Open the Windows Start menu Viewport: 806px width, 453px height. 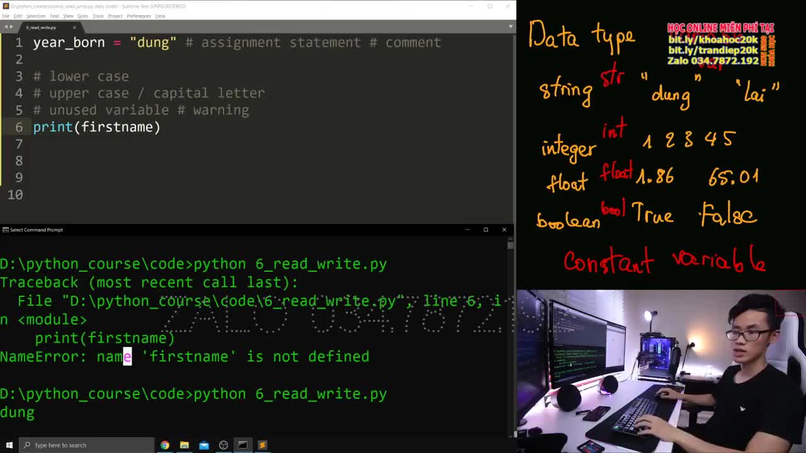[9, 445]
